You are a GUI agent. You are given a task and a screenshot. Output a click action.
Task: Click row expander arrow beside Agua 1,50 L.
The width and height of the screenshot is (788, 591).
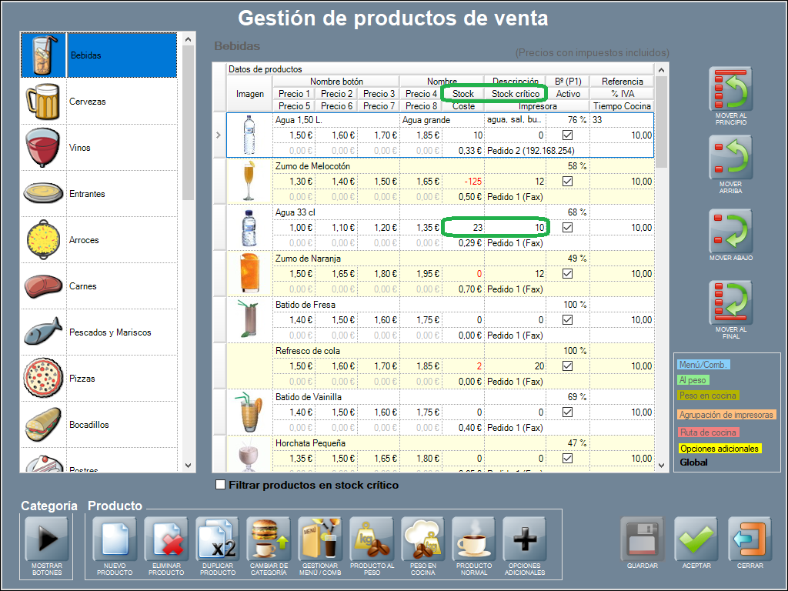click(219, 135)
